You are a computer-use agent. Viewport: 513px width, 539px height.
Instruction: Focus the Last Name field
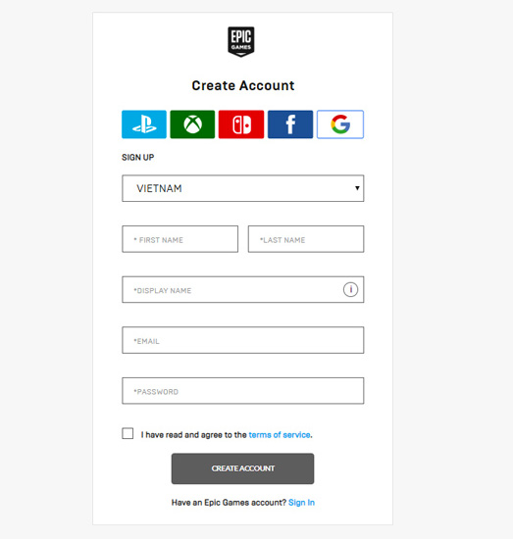point(306,239)
